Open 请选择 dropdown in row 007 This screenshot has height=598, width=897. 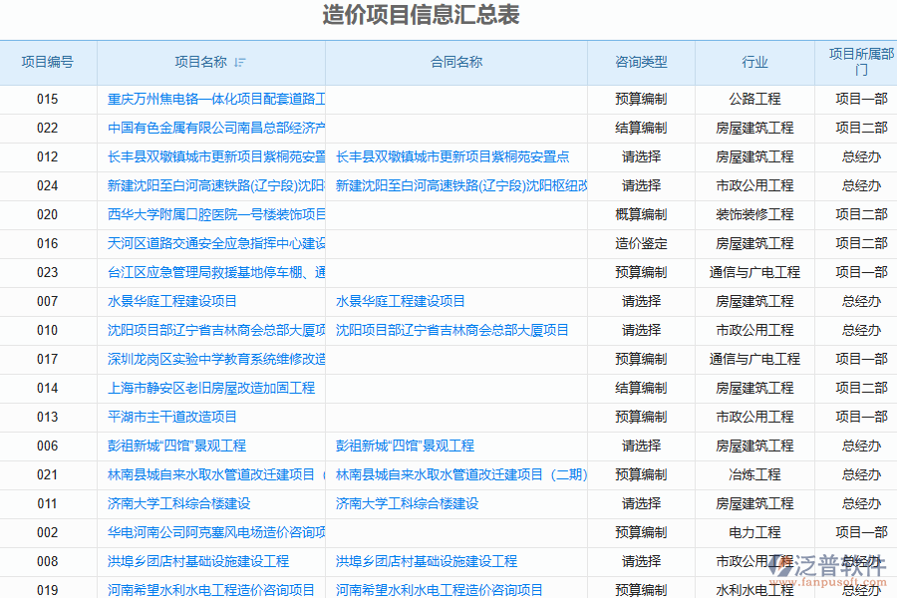click(641, 301)
